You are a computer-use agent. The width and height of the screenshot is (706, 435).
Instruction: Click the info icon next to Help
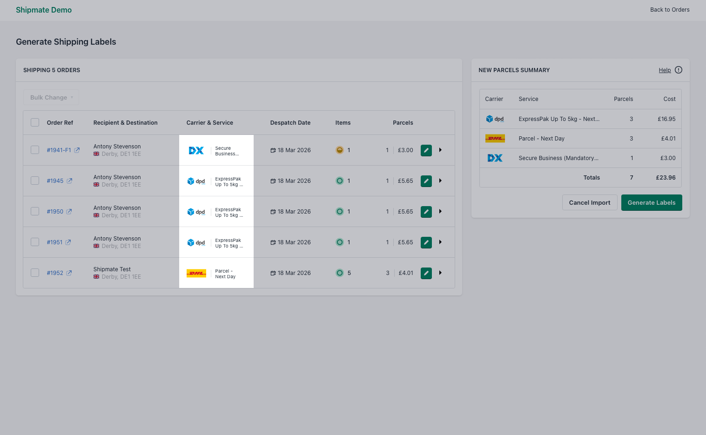[x=678, y=70]
